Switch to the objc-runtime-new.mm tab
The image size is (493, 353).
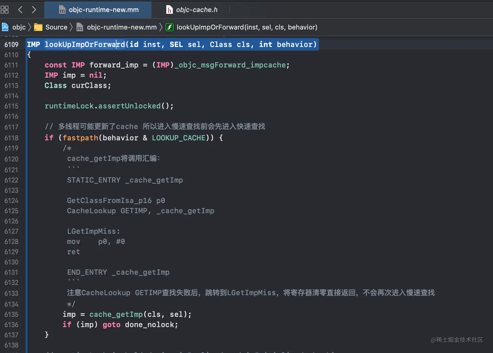point(98,10)
